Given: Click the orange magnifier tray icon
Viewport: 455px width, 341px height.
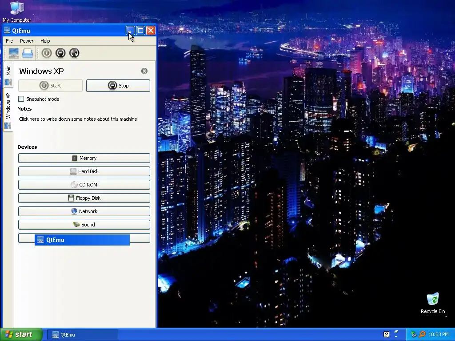Looking at the screenshot, I should [x=422, y=335].
